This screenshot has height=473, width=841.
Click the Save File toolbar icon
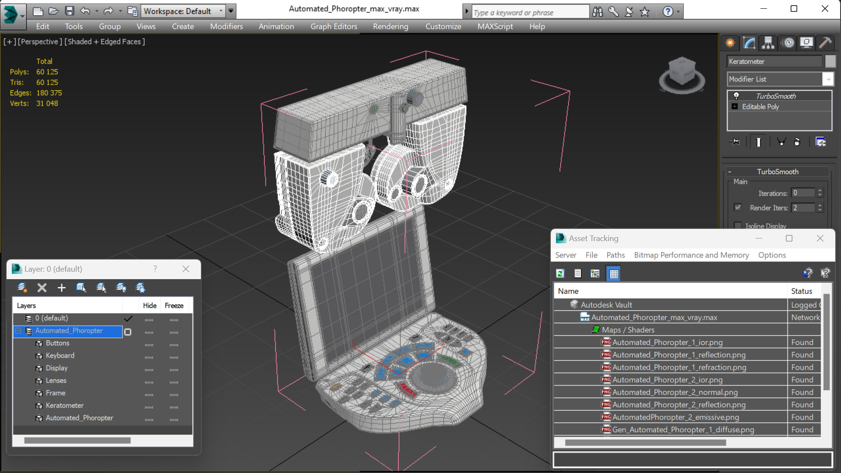[69, 11]
